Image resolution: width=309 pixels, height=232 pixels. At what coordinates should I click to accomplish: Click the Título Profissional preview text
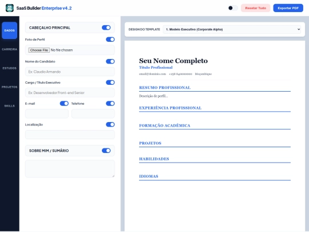point(156,68)
